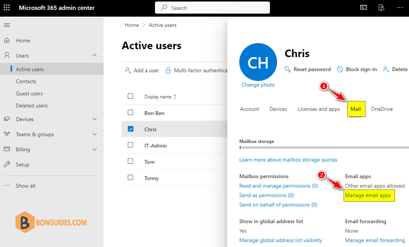Open Learn more about mailbox storage quotas

(288, 160)
